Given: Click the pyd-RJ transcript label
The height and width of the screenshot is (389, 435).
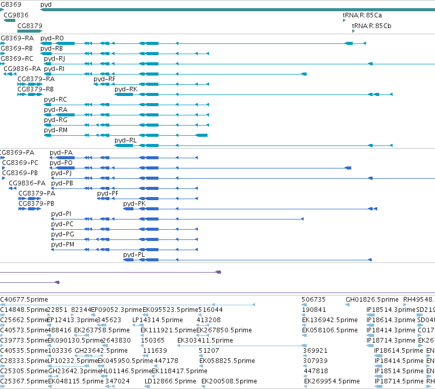Looking at the screenshot, I should (55, 59).
